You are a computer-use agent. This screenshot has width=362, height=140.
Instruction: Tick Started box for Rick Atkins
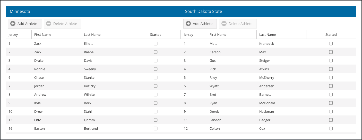click(331, 69)
